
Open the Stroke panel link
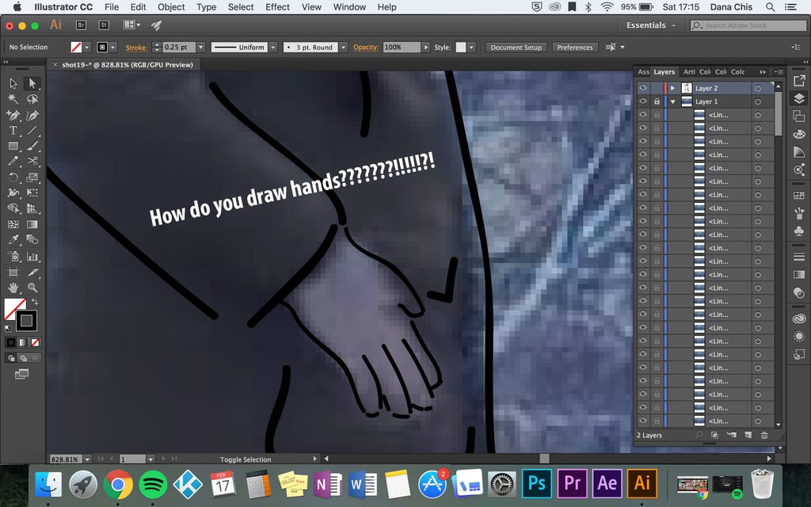(x=136, y=47)
